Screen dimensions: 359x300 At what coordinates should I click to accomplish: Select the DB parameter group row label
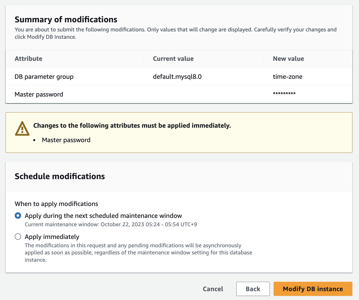44,77
